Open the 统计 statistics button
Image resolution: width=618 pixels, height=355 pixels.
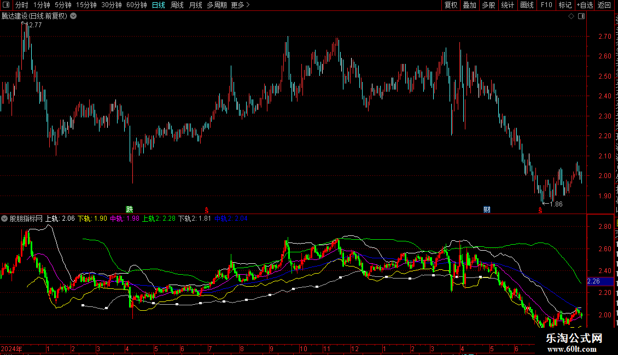tap(508, 5)
